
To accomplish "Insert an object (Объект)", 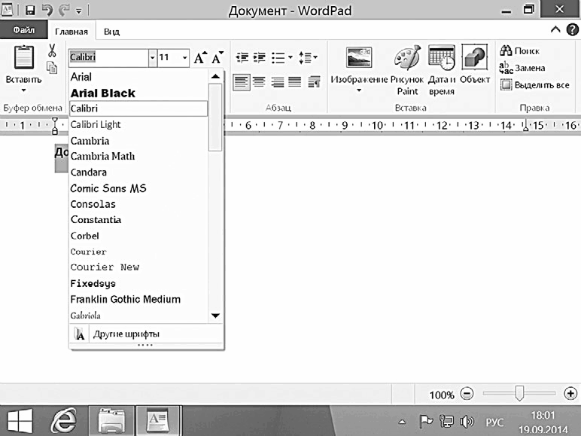I will click(474, 59).
